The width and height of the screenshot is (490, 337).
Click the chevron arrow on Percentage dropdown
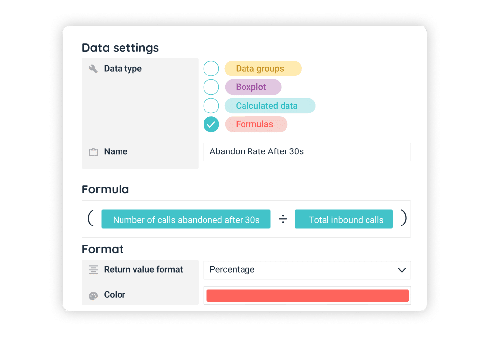tap(401, 270)
